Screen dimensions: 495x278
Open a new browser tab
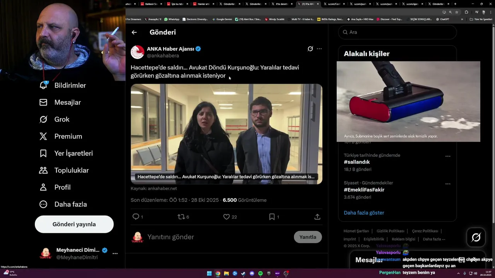[455, 4]
